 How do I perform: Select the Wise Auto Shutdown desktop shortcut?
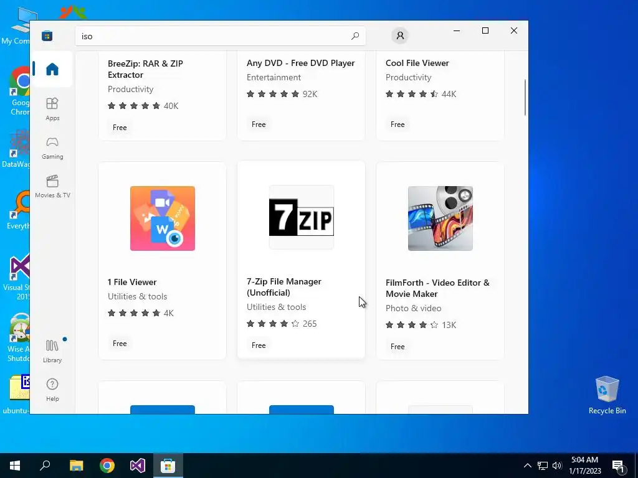19,337
